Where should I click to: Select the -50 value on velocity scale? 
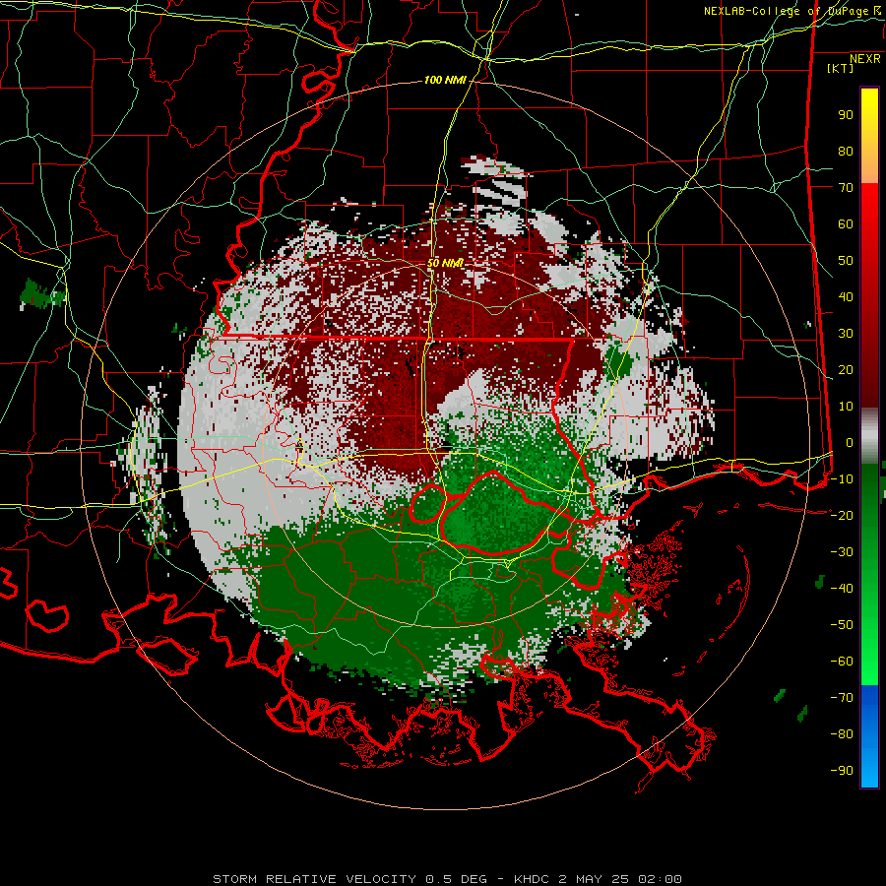[x=842, y=625]
